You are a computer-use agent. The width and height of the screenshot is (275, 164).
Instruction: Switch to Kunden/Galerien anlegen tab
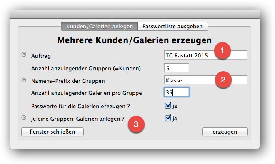coord(100,27)
